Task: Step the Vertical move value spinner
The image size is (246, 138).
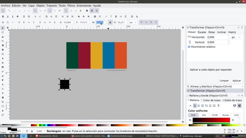Action: (228, 42)
